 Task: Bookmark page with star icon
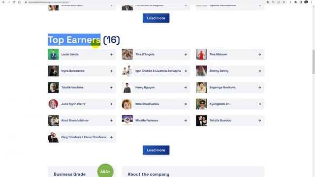tap(283, 2)
